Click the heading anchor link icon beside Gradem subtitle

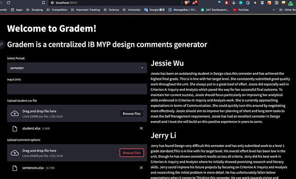pyautogui.click(x=2, y=45)
